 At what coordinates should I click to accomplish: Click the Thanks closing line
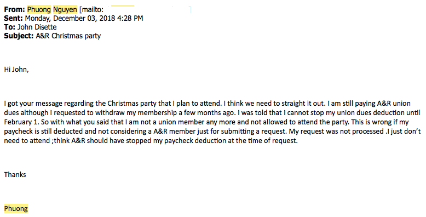[15, 175]
